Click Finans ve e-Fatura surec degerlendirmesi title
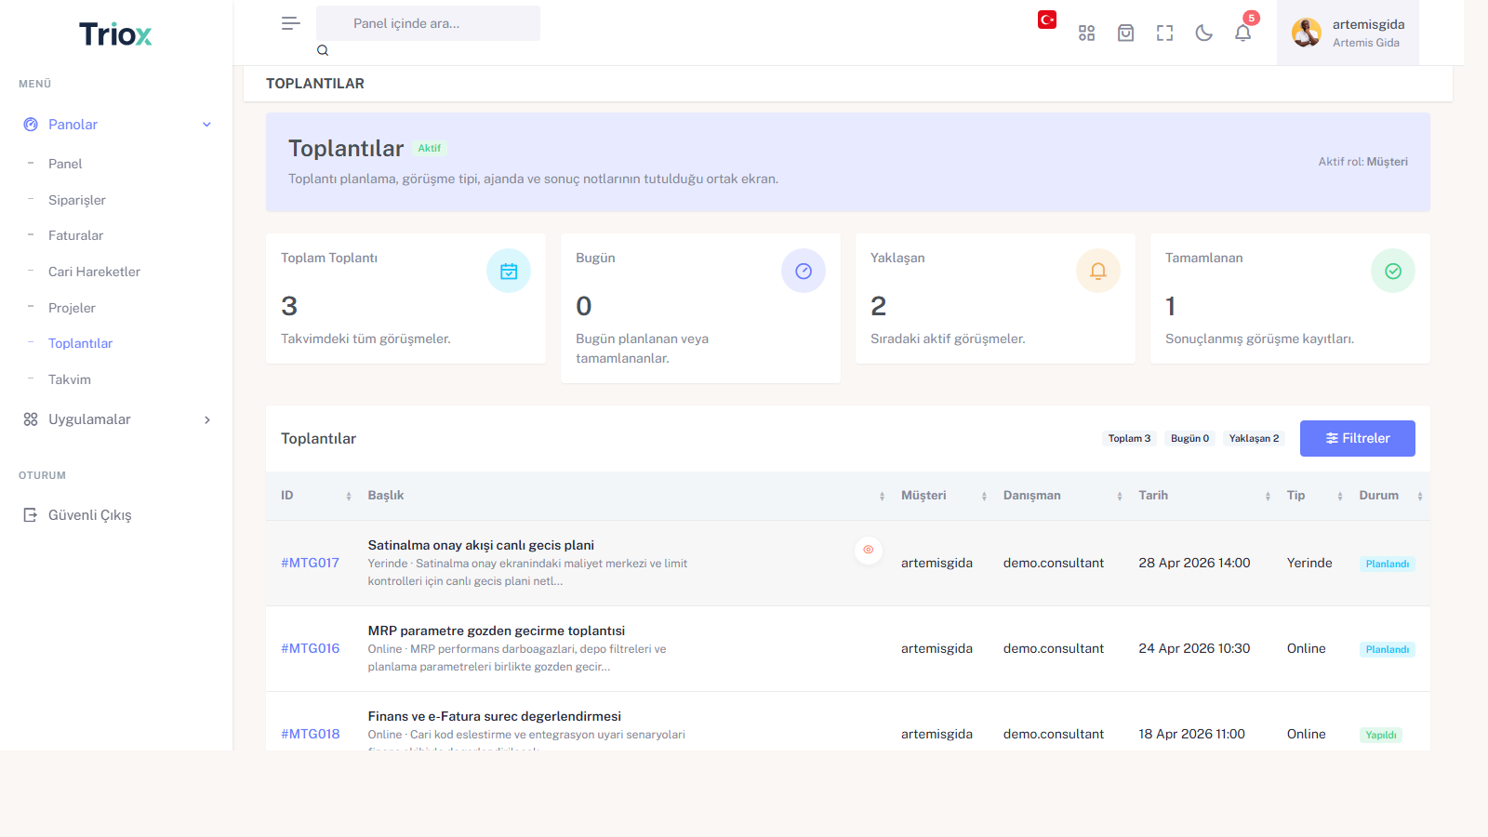Image resolution: width=1488 pixels, height=837 pixels. click(494, 716)
